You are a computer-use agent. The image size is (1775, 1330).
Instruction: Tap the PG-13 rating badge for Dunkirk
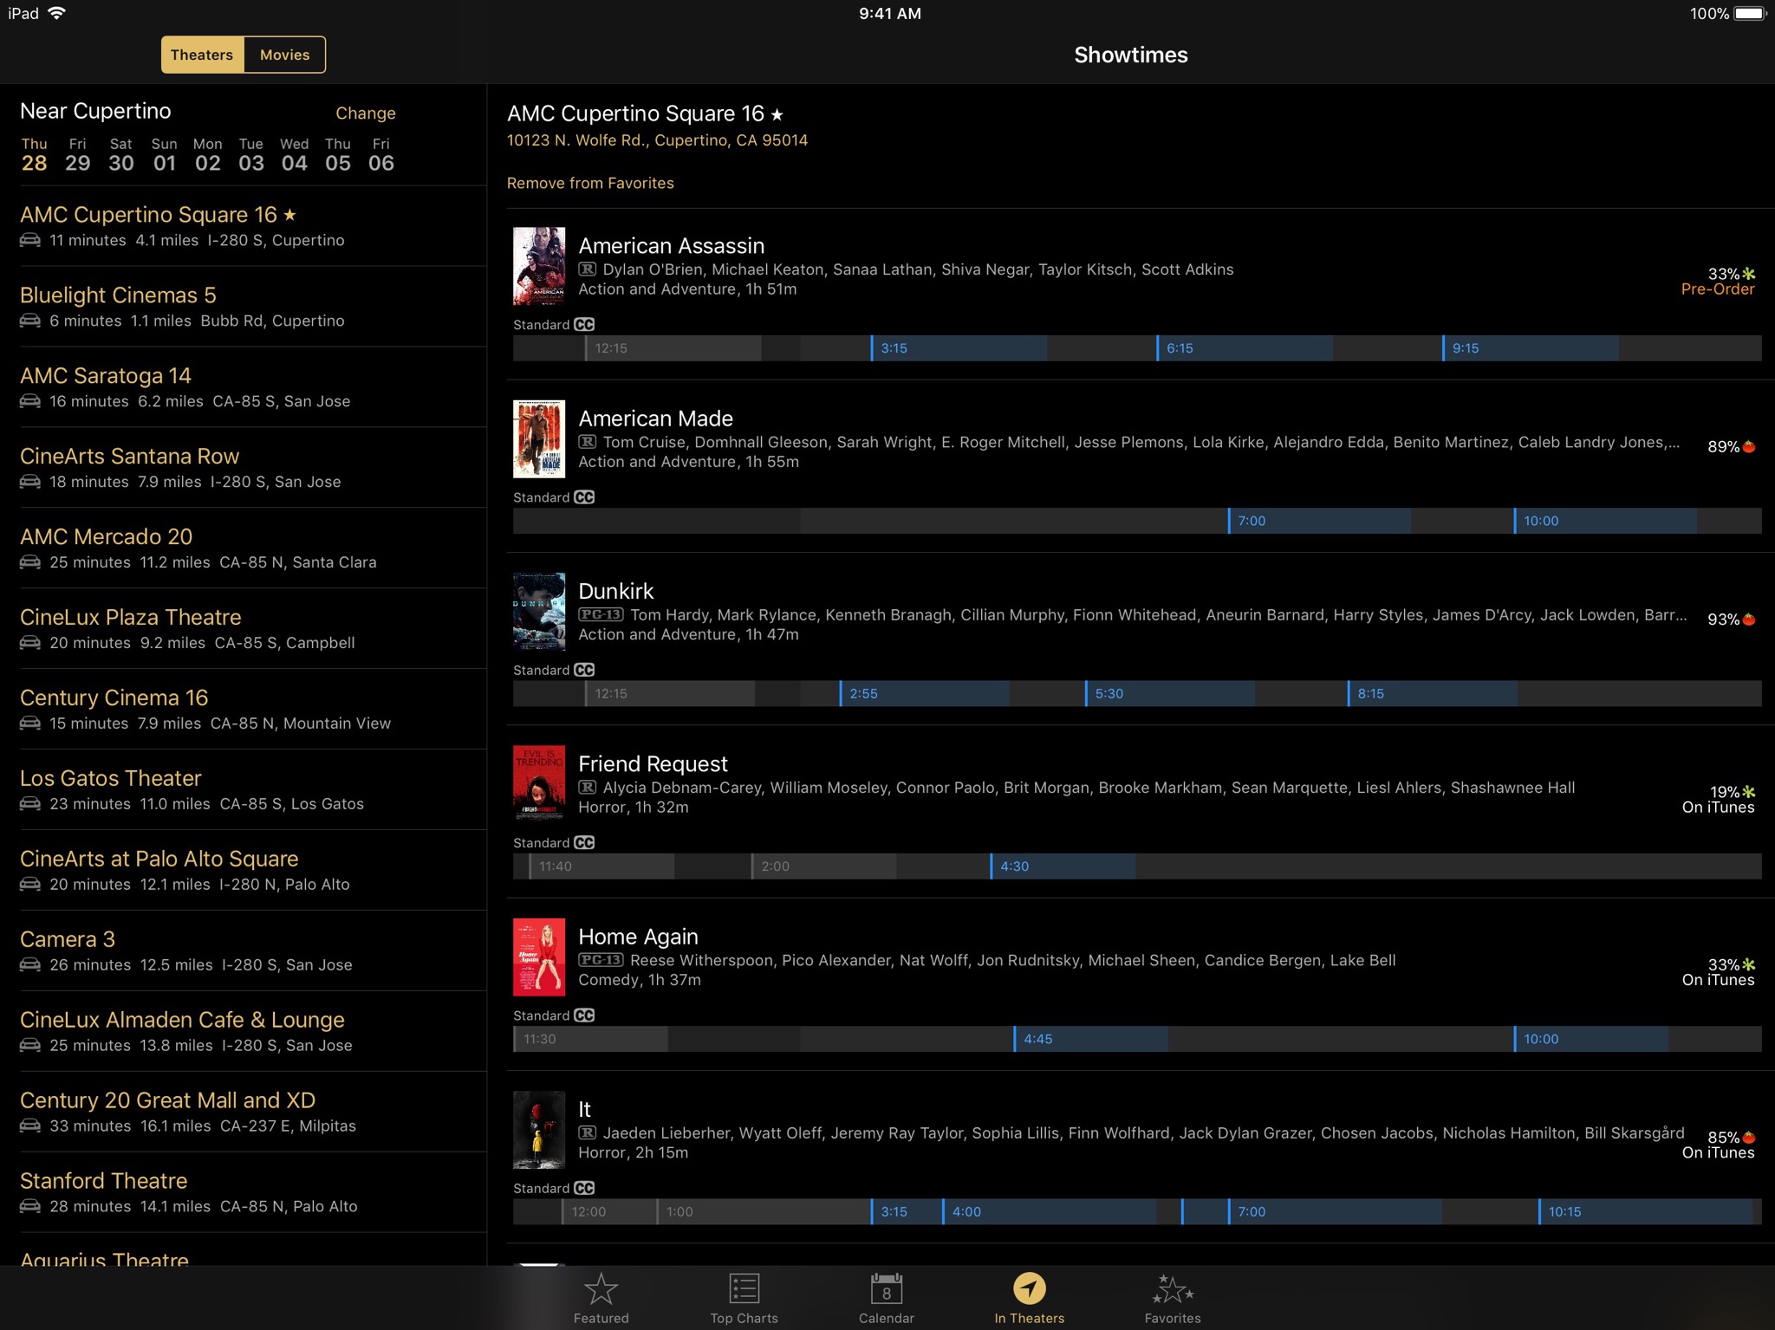tap(601, 614)
